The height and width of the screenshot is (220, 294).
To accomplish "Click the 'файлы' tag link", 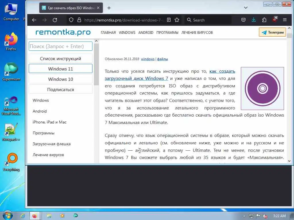I will point(163,59).
